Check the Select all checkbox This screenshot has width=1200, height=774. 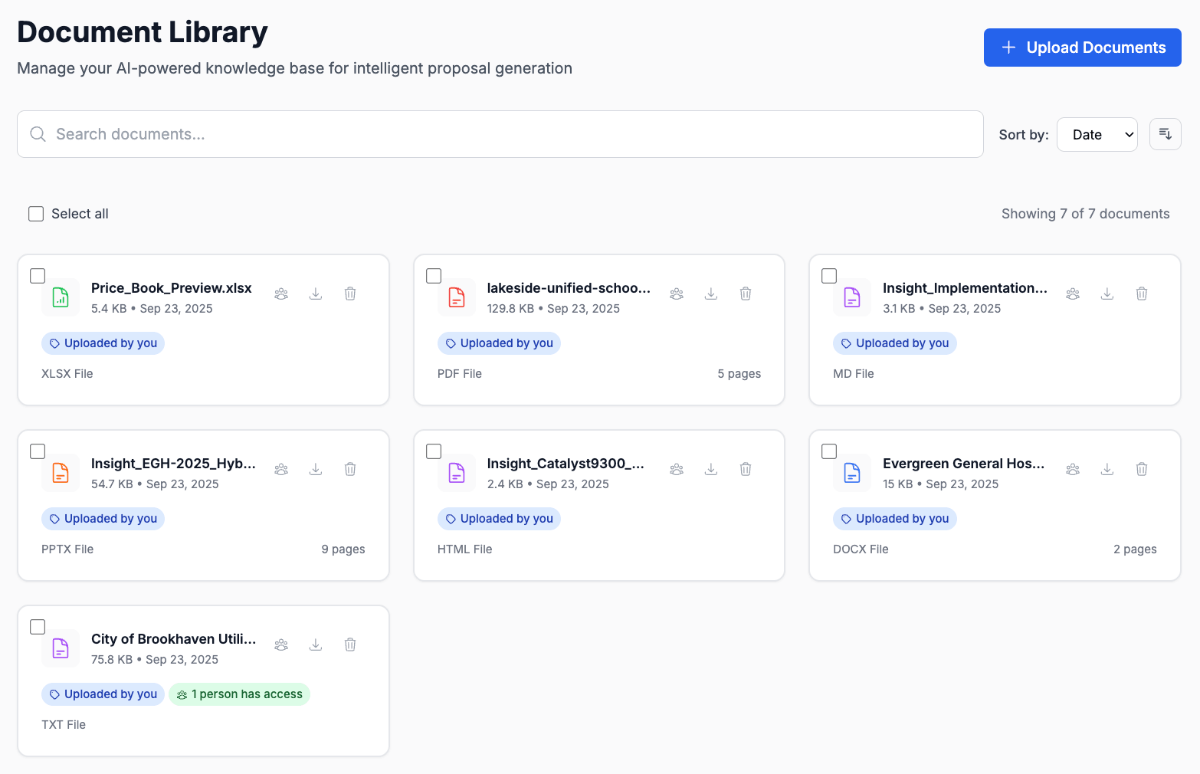(x=36, y=214)
